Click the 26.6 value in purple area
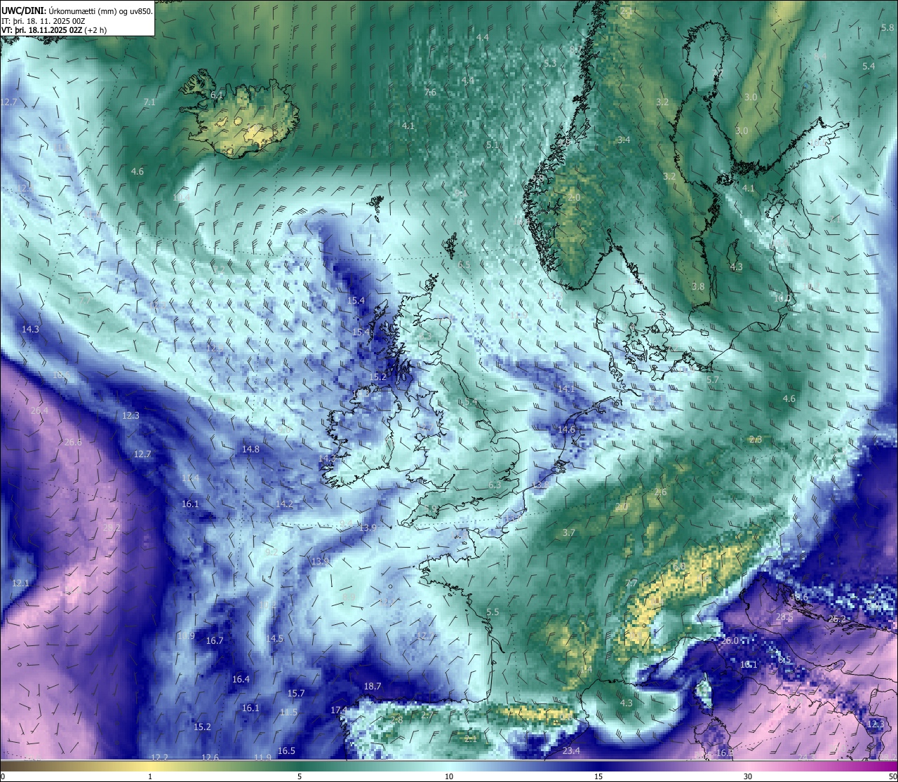The width and height of the screenshot is (898, 782). pyautogui.click(x=73, y=442)
